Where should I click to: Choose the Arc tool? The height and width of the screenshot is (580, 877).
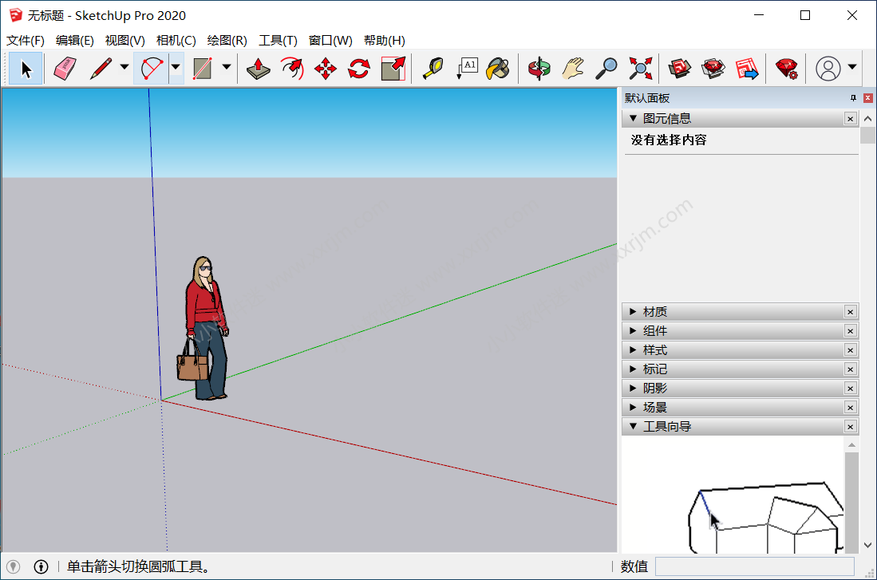coord(151,69)
